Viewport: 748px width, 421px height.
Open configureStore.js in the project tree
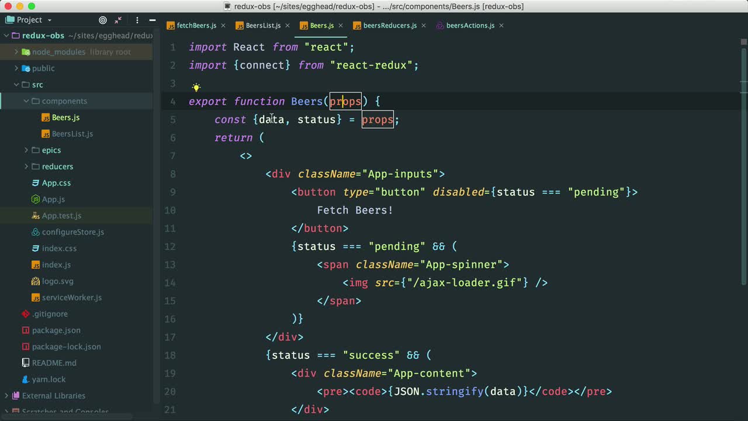[x=72, y=232]
